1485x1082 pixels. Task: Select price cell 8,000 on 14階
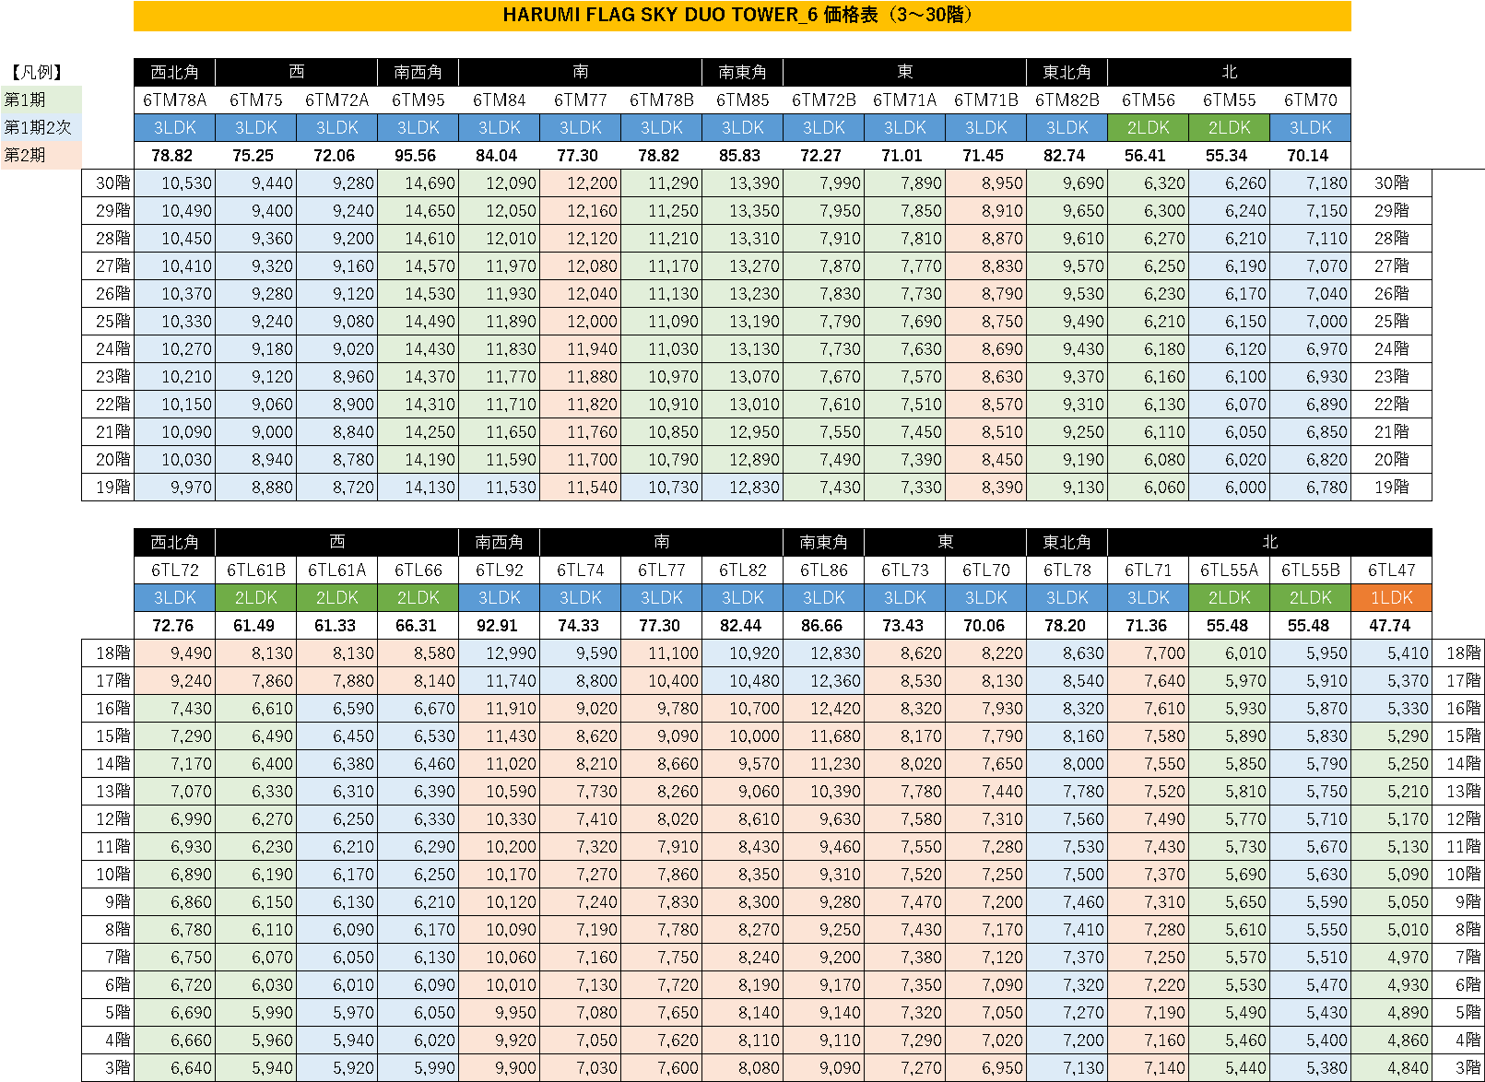pos(1067,763)
